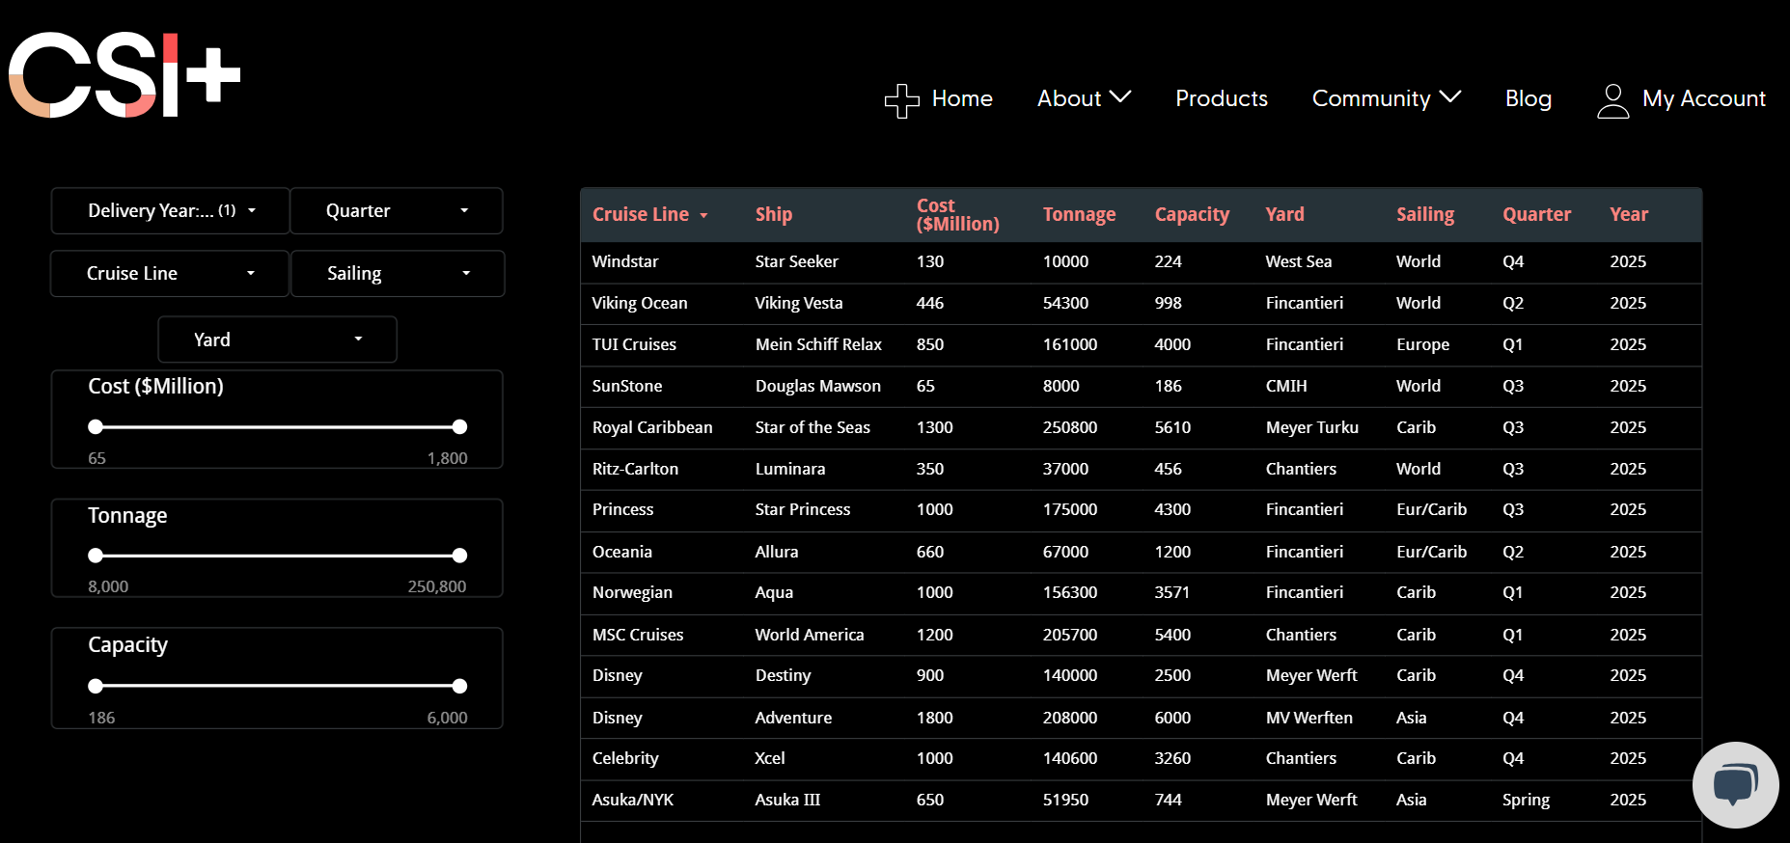
Task: Click the My Account user icon
Action: pos(1612,100)
